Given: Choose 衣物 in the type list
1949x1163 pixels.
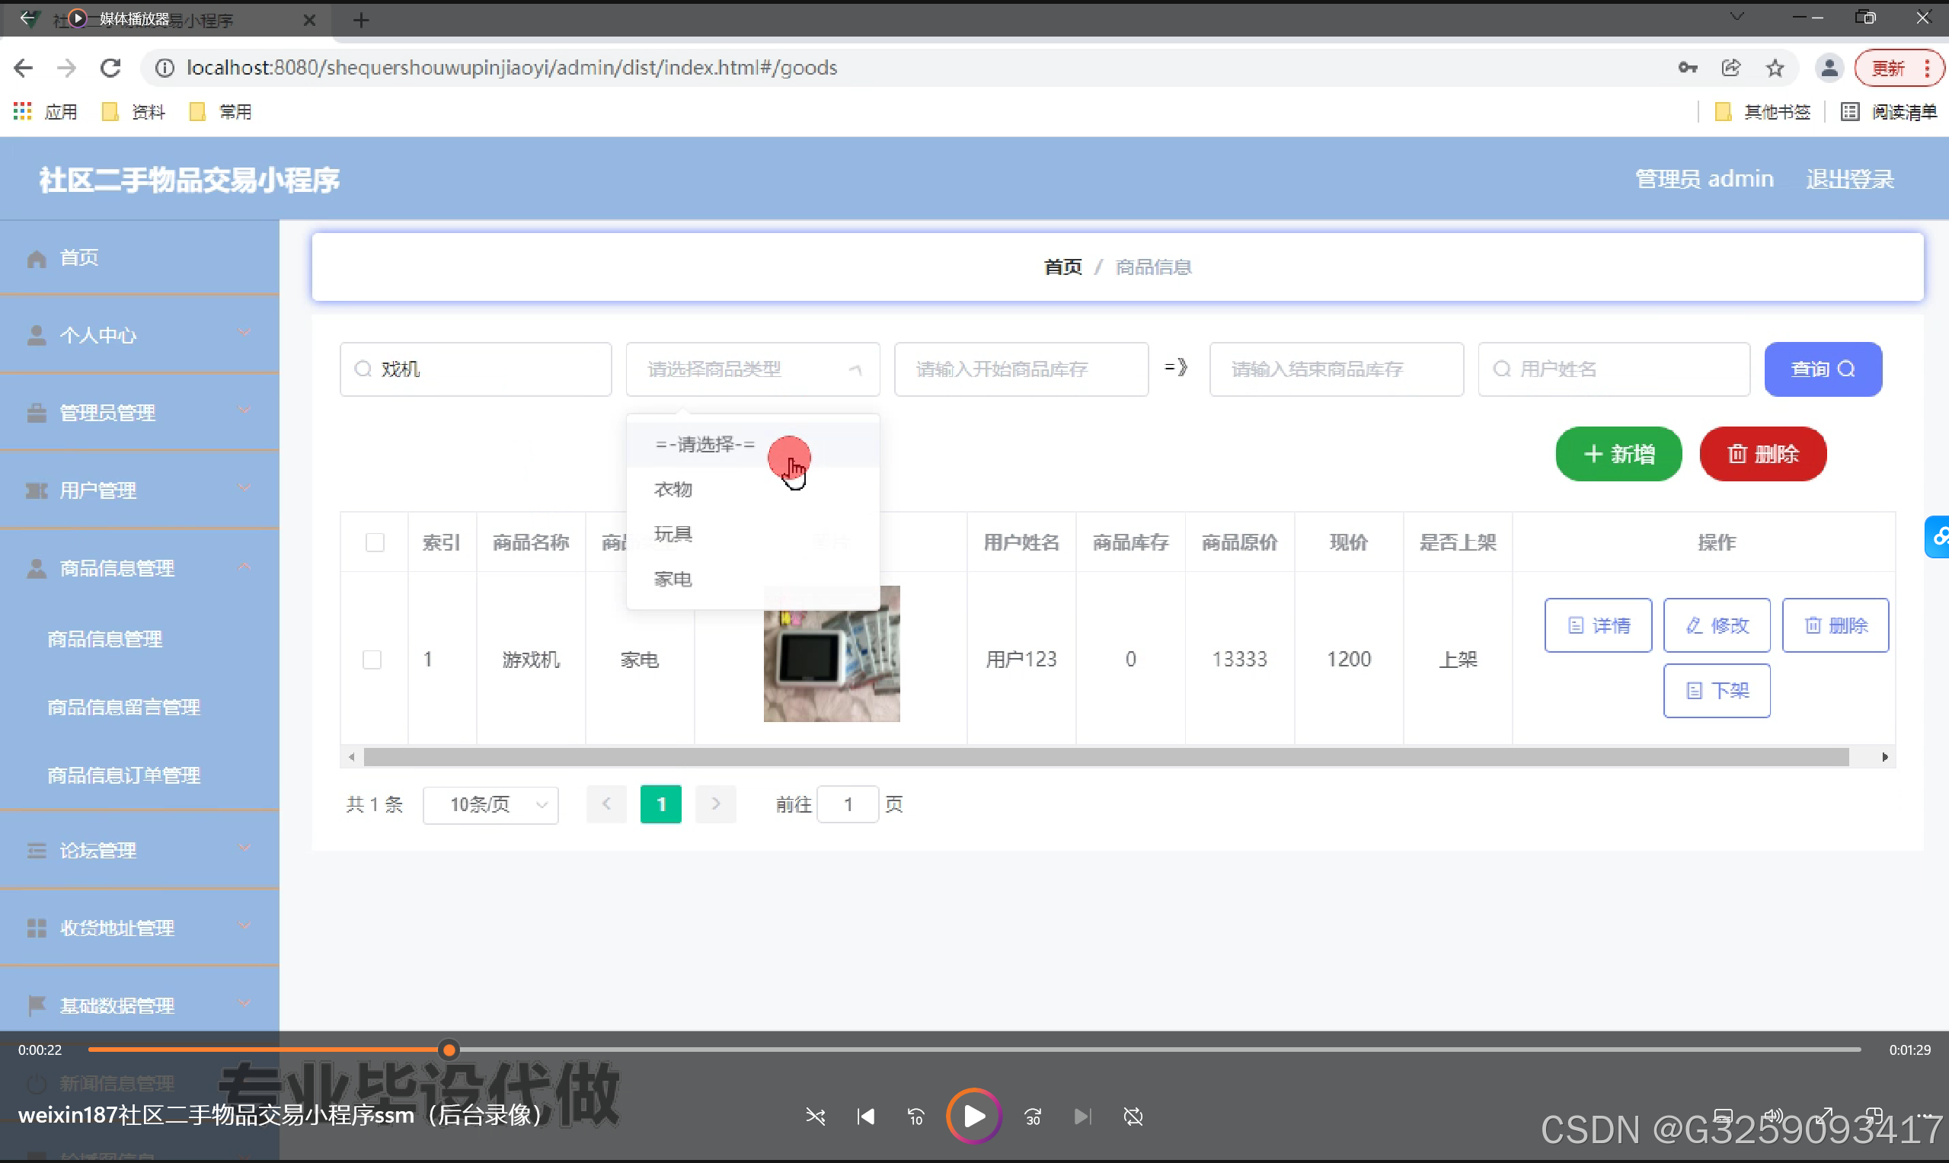Looking at the screenshot, I should pos(752,489).
